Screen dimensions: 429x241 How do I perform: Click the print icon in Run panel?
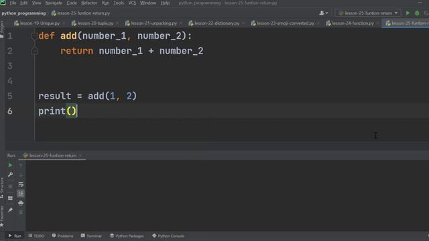(x=21, y=203)
